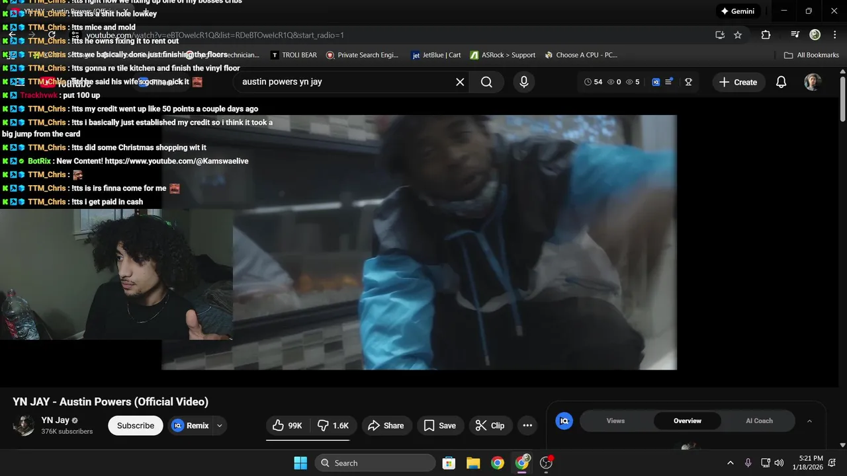
Task: Switch to the AI Coach tab
Action: coord(759,420)
